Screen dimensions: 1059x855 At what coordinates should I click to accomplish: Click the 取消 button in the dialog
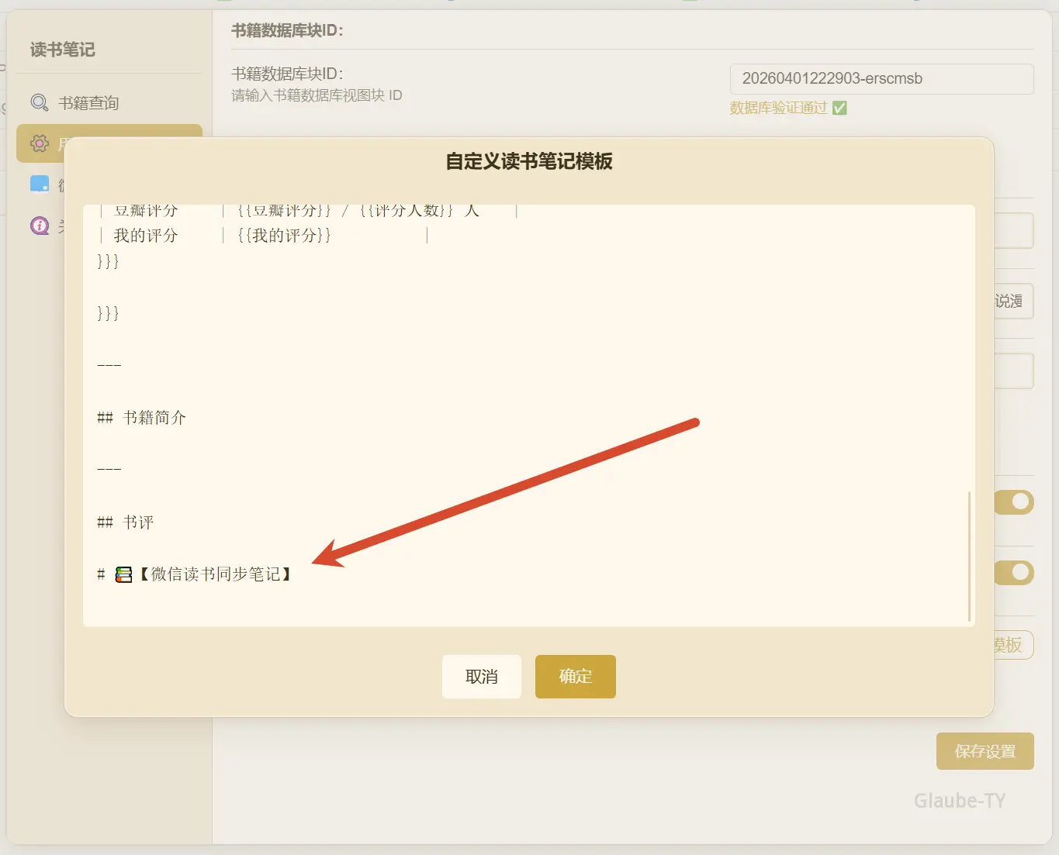coord(482,677)
